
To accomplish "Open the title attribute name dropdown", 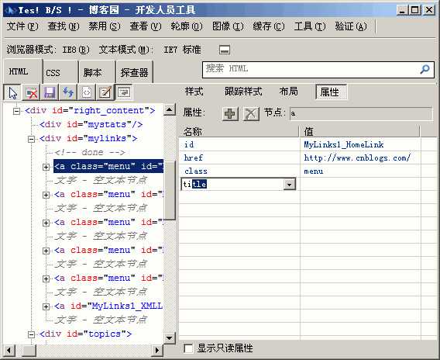I will click(x=289, y=185).
